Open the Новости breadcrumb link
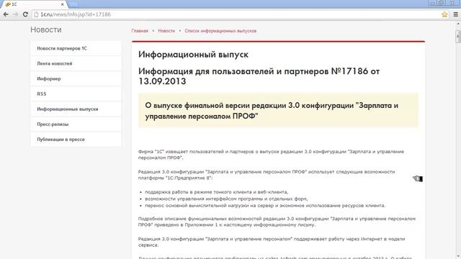The image size is (461, 259). point(166,31)
